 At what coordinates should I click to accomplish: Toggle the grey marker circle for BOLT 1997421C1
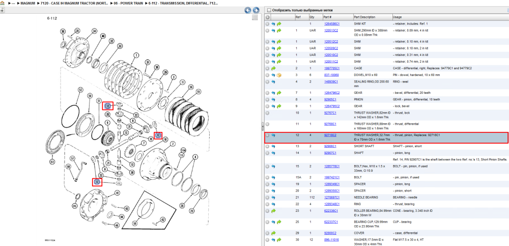[268, 177]
